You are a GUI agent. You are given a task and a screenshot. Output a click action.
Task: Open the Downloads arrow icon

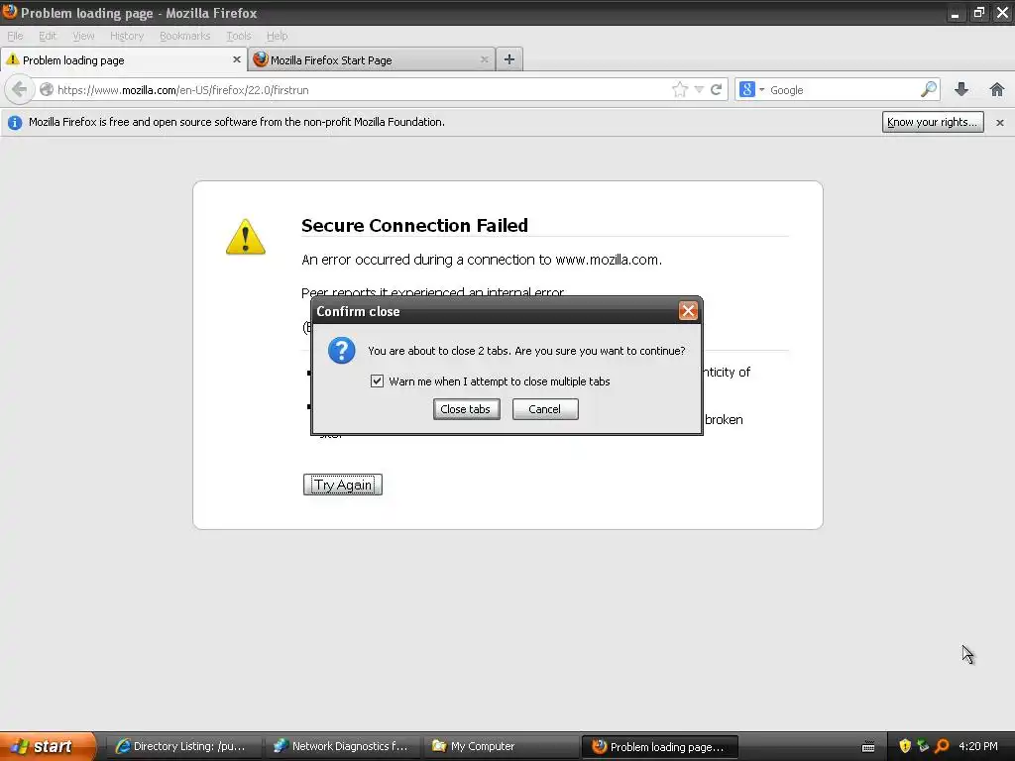[x=961, y=90]
